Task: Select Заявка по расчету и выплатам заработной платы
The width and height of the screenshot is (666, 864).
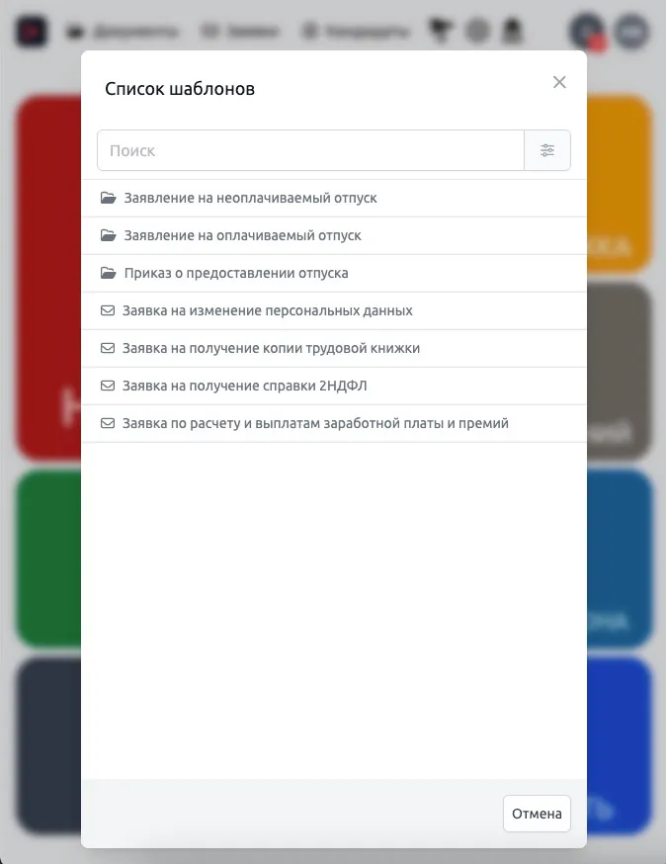Action: click(315, 423)
